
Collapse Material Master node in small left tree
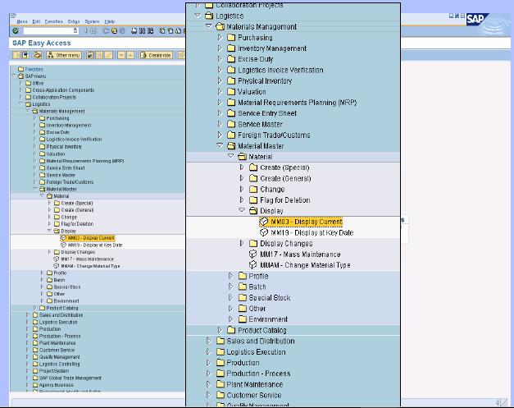coord(34,189)
